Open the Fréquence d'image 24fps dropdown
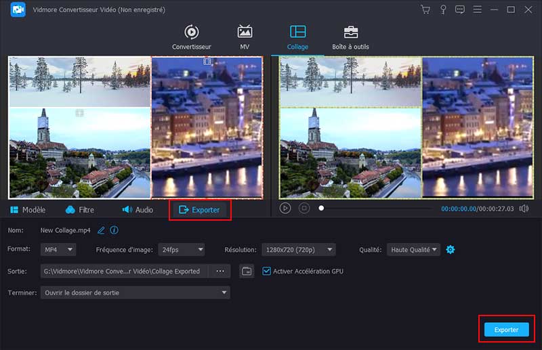 point(181,250)
